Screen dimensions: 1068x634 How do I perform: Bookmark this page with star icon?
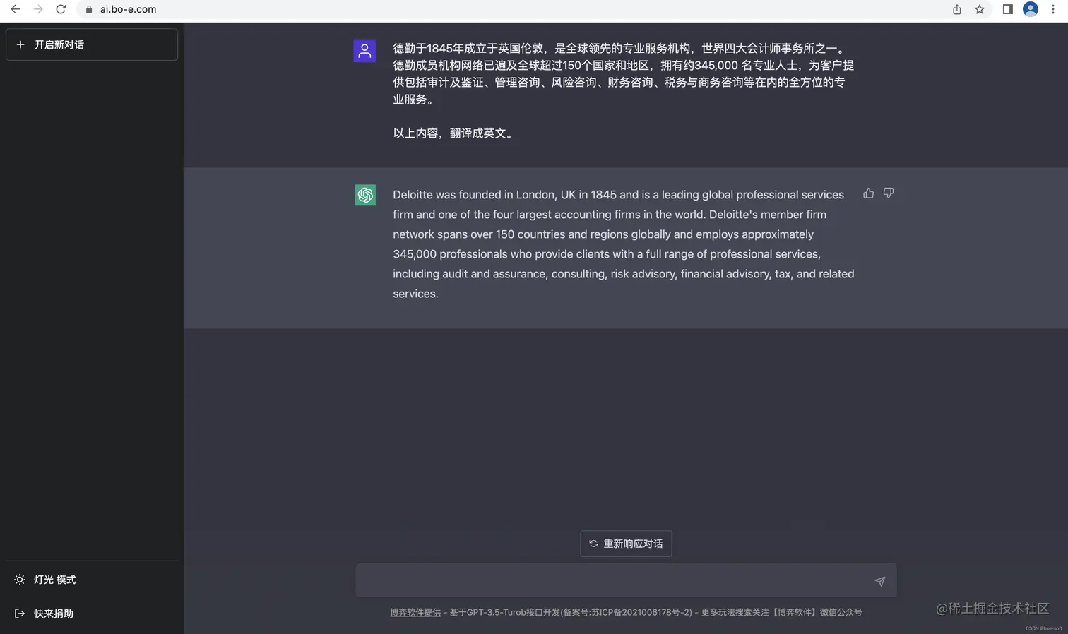[x=980, y=9]
